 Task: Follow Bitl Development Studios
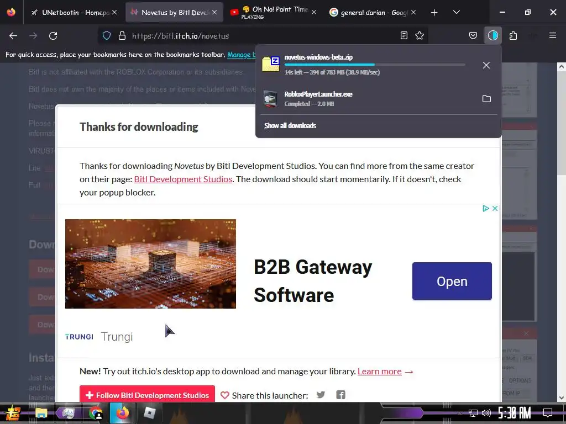click(147, 395)
